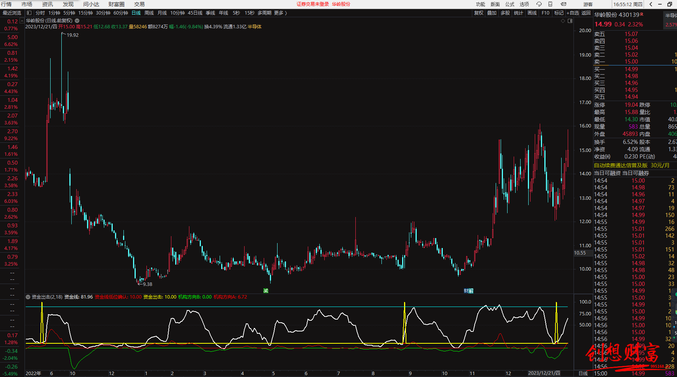Open the 行情 menu

point(6,4)
